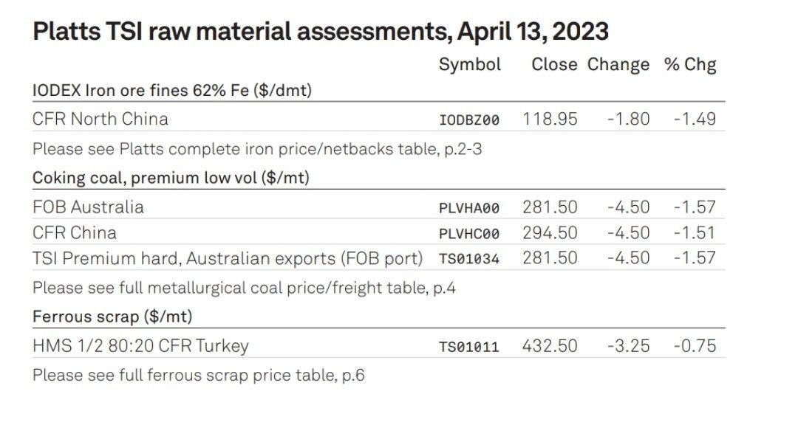
Task: Click the table title Platts TSI raw material assessments
Action: pos(321,31)
